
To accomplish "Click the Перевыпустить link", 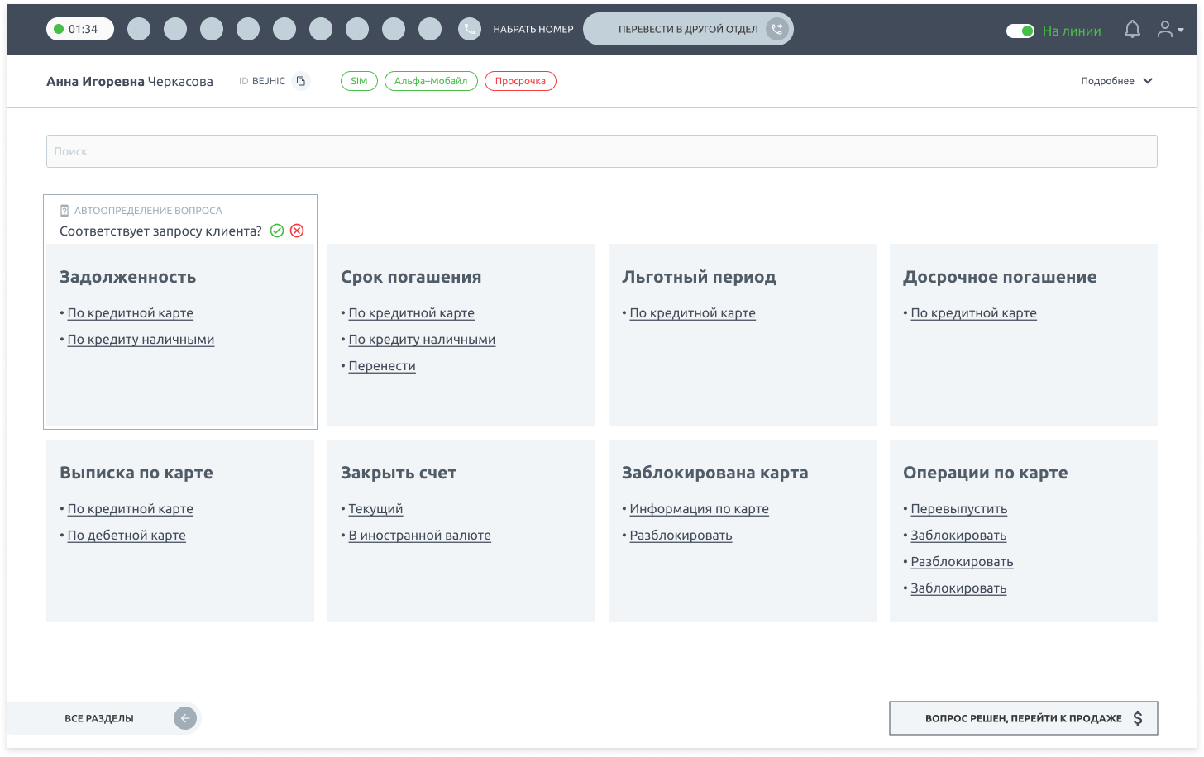I will 958,509.
